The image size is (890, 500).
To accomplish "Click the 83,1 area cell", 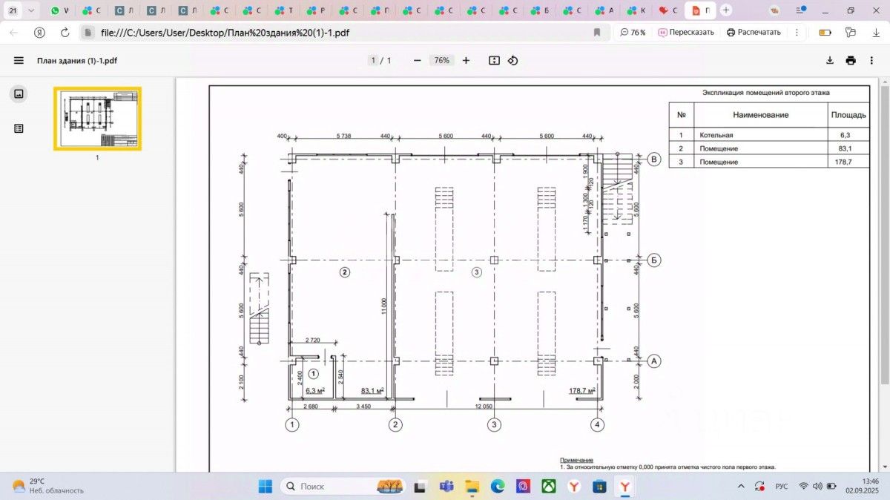I will point(843,148).
